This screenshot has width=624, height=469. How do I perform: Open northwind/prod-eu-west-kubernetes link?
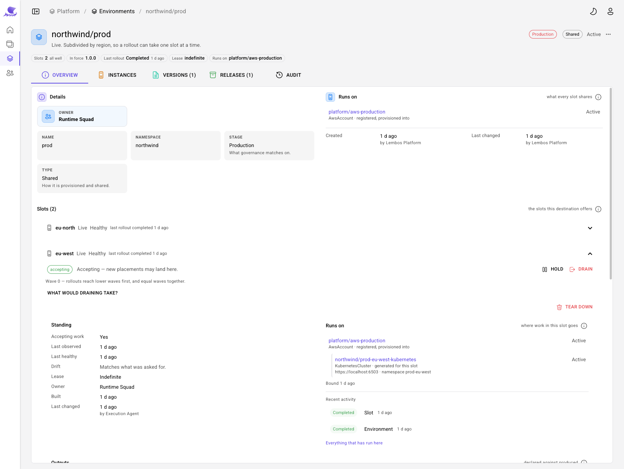375,359
